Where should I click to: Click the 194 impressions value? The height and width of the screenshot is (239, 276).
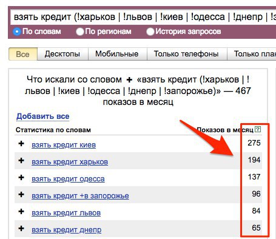[x=254, y=160]
